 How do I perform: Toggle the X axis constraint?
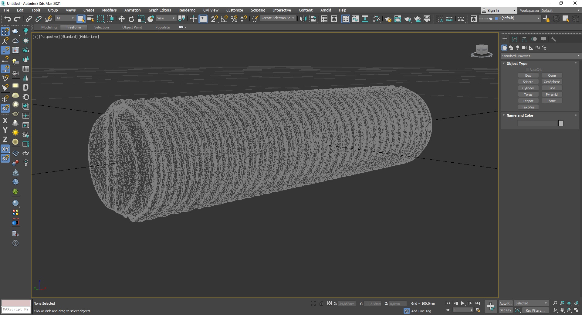click(x=5, y=121)
